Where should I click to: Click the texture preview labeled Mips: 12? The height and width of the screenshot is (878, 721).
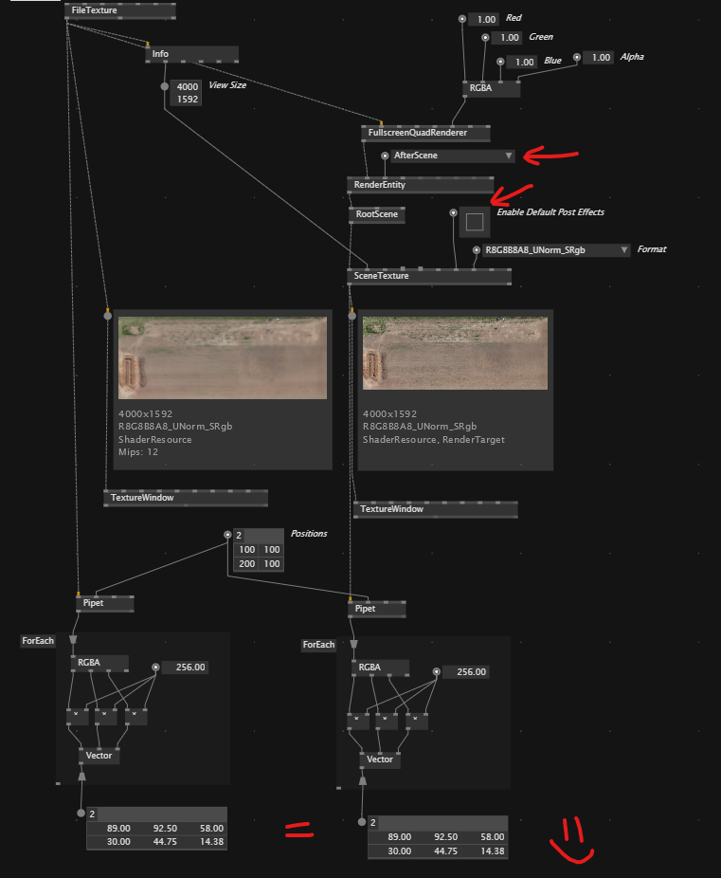point(223,358)
